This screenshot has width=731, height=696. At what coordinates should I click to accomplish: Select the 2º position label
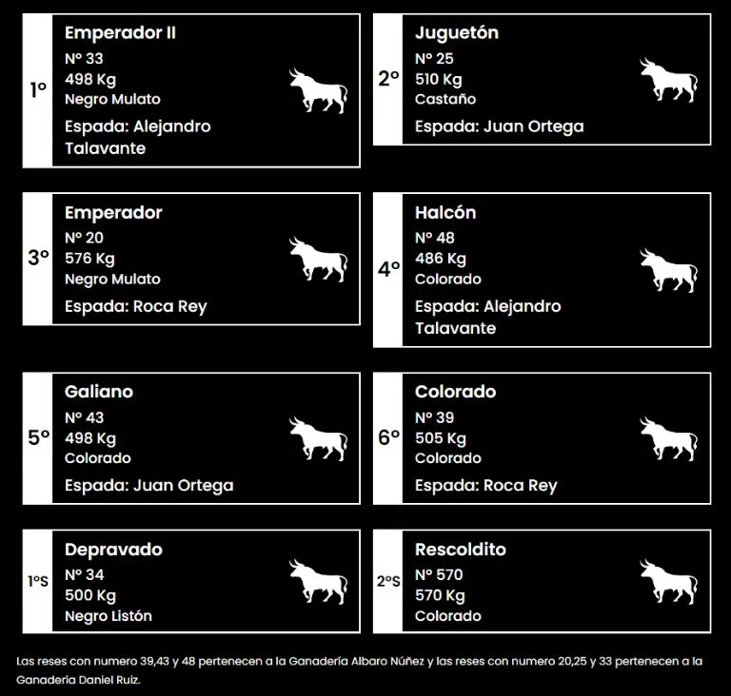pyautogui.click(x=388, y=79)
